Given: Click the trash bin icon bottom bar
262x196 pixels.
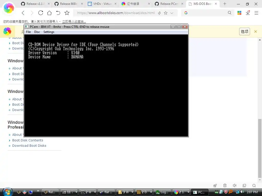Looking at the screenshot, I should 225,186.
